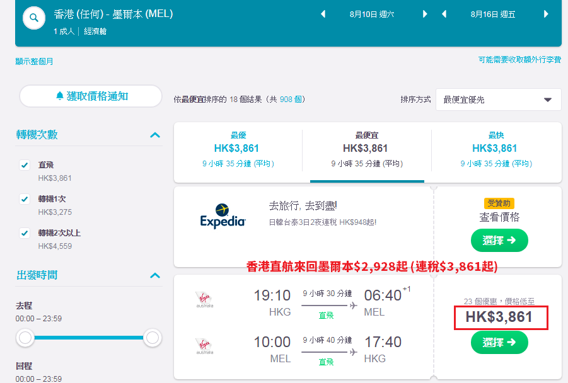Click the Expedia logo
This screenshot has height=383, width=568.
(x=223, y=216)
